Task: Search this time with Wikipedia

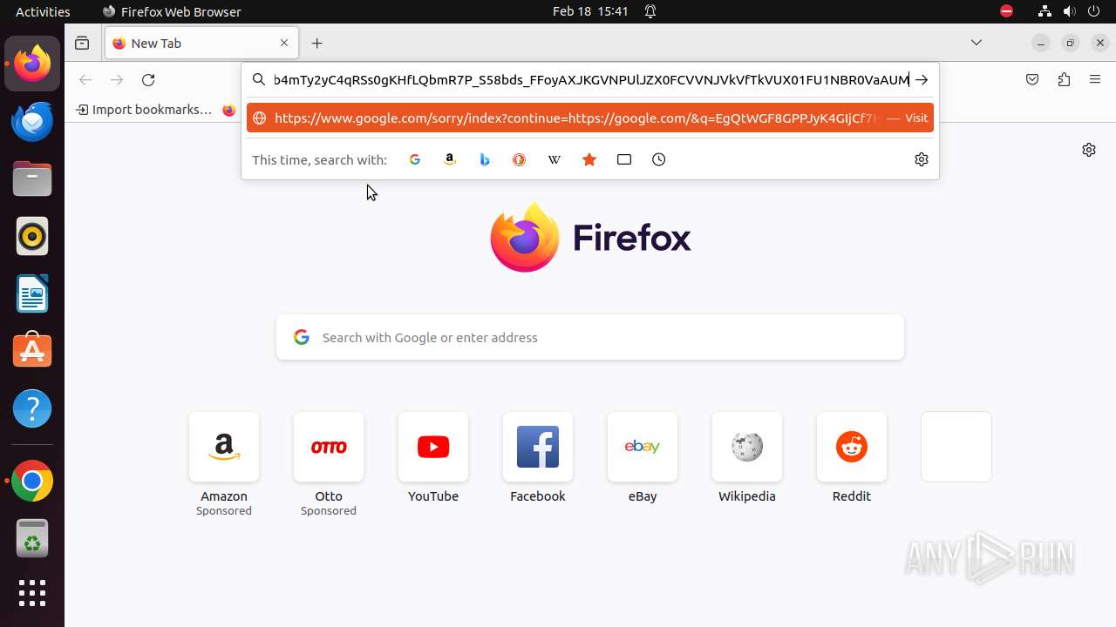Action: pyautogui.click(x=555, y=159)
